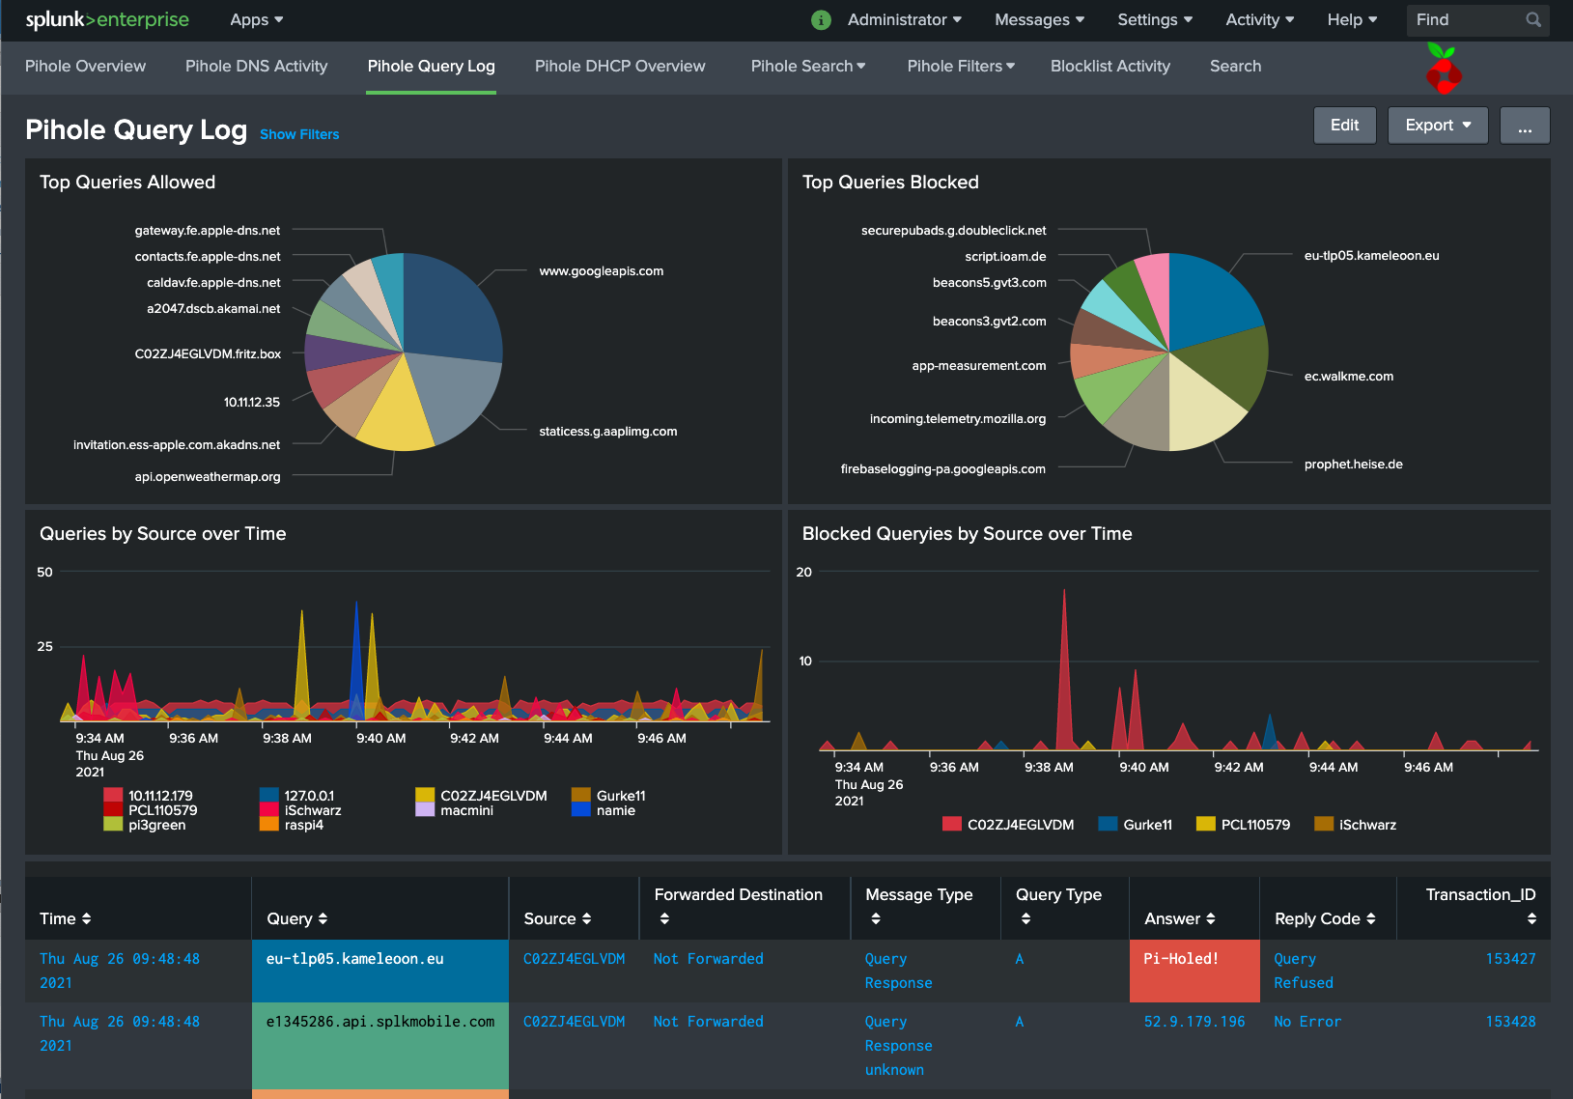The width and height of the screenshot is (1573, 1099).
Task: Open Pihole DHCP Overview tab
Action: tap(620, 66)
